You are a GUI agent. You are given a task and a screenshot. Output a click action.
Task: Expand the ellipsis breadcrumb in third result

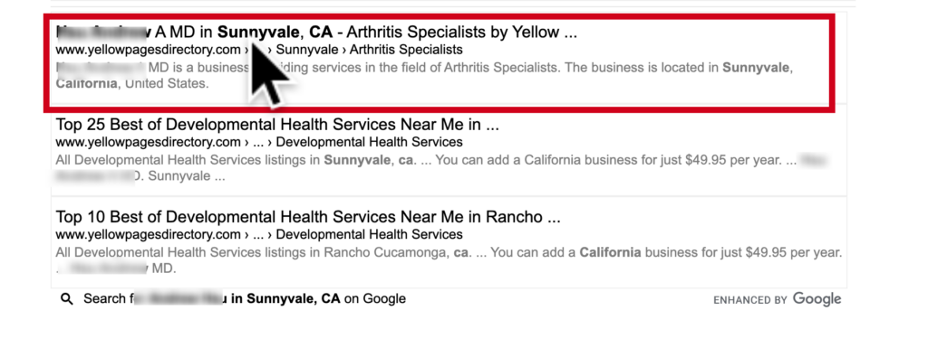258,235
